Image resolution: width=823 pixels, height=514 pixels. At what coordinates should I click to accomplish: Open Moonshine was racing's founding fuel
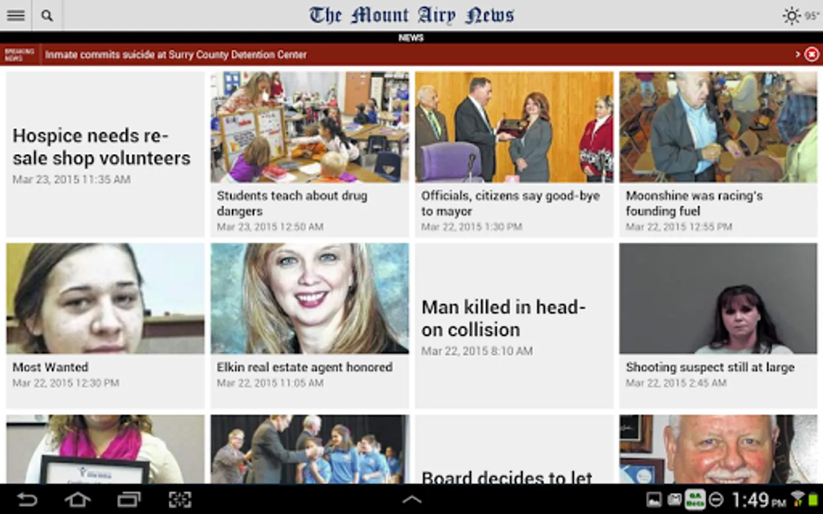coord(694,203)
